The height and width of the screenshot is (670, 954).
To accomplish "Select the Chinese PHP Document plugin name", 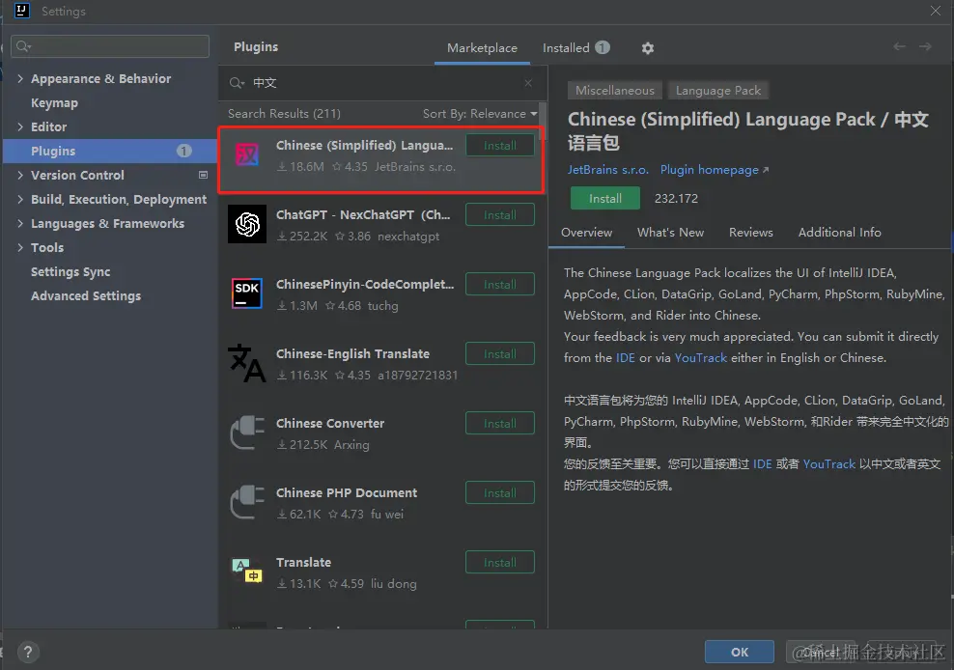I will pos(347,493).
